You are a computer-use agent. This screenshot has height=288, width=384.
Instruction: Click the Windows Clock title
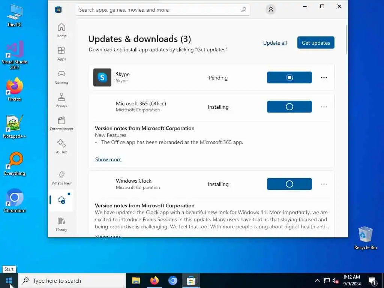point(133,181)
